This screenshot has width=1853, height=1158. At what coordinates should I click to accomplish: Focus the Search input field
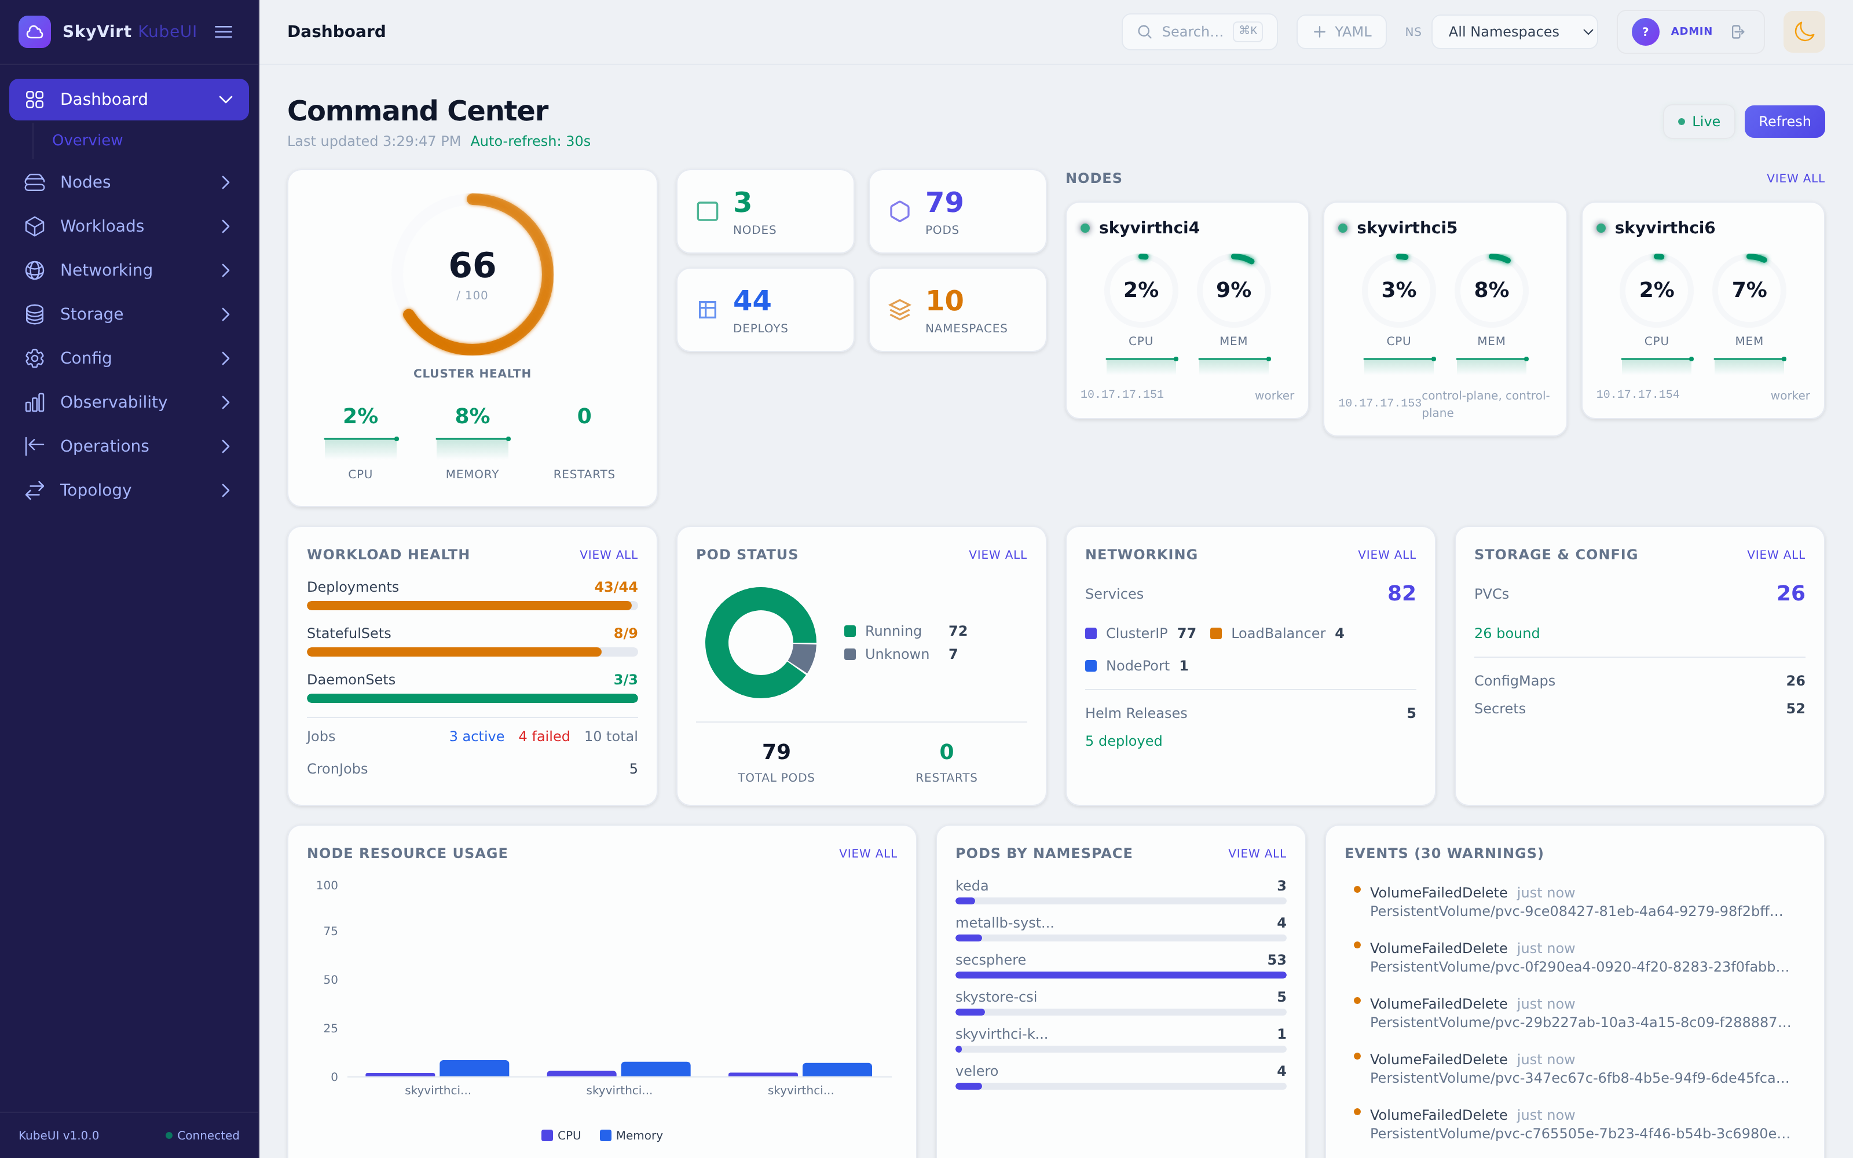click(1199, 31)
